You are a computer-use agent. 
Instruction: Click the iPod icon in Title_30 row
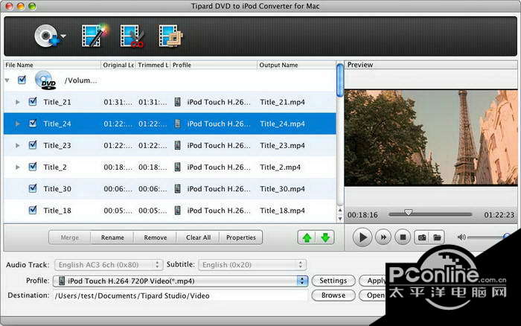tap(178, 189)
